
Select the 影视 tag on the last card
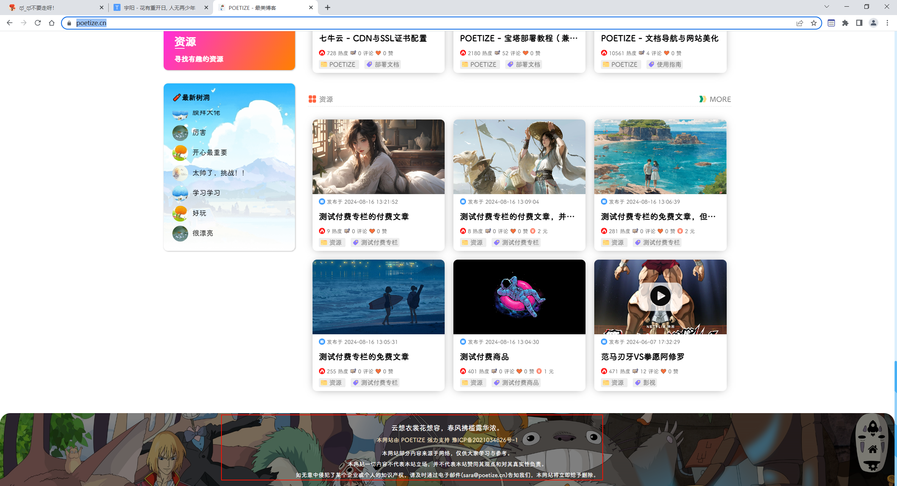coord(645,383)
